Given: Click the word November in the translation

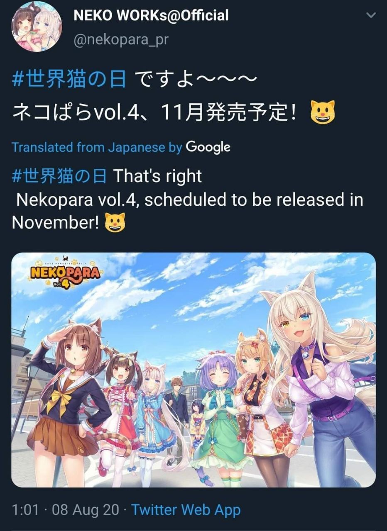Looking at the screenshot, I should tap(56, 223).
